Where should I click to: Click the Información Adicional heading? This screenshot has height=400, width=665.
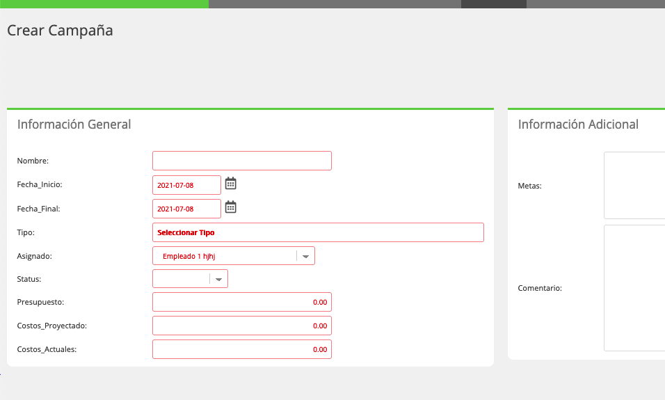[x=578, y=125]
